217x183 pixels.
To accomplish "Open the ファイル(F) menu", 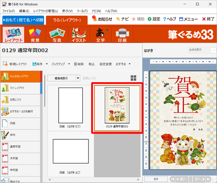I will pyautogui.click(x=9, y=11).
